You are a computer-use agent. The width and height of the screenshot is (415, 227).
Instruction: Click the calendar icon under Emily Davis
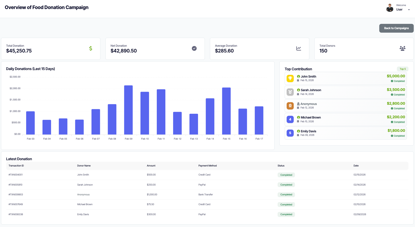[x=297, y=135]
